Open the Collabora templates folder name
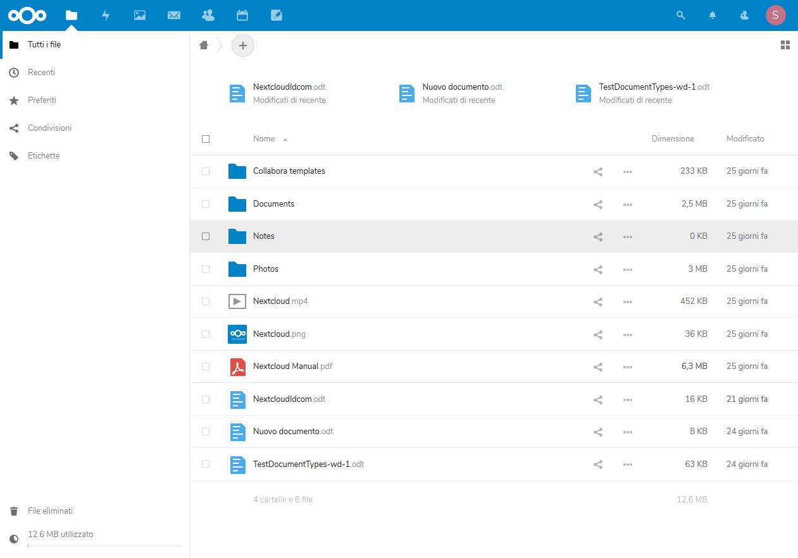The height and width of the screenshot is (558, 798). [289, 171]
